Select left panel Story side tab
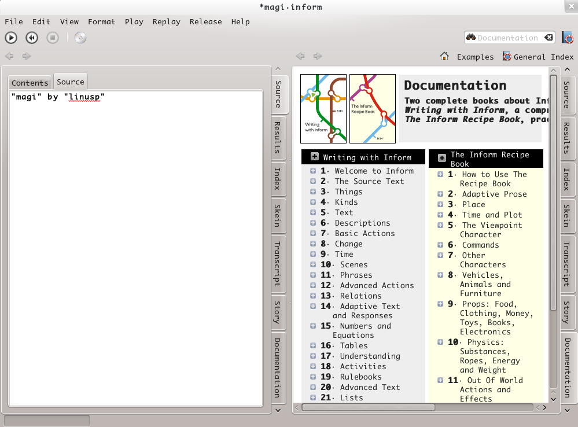Screen dimensions: 578x427 279,312
